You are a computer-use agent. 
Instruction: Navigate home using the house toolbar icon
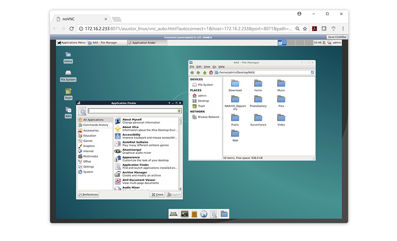tap(211, 72)
